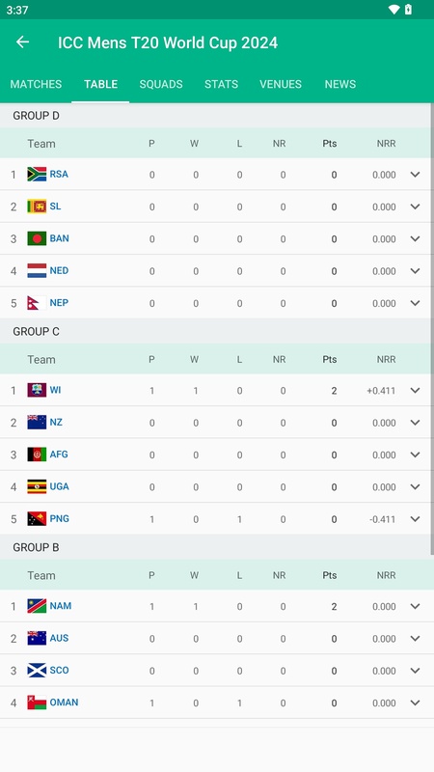Go back using the arrow icon
The image size is (434, 772).
click(22, 42)
